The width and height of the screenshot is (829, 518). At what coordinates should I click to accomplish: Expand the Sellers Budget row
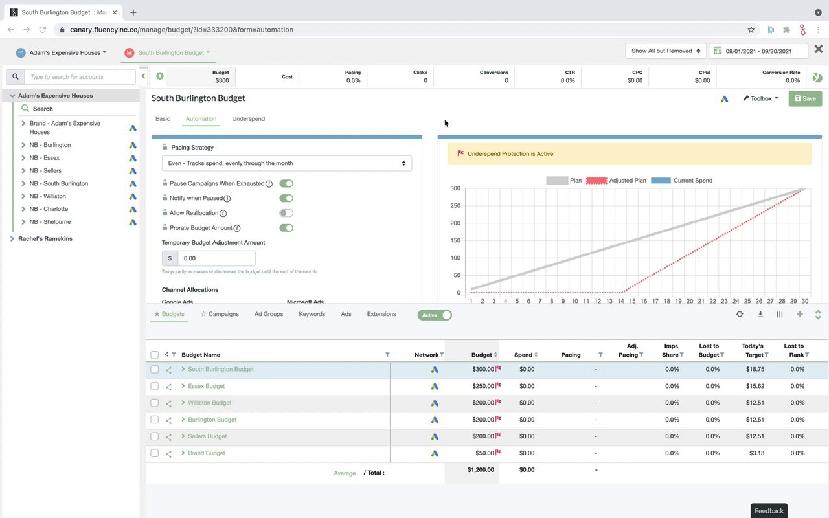183,436
